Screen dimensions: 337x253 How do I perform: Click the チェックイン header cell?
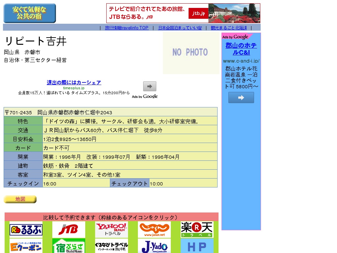tap(23, 183)
